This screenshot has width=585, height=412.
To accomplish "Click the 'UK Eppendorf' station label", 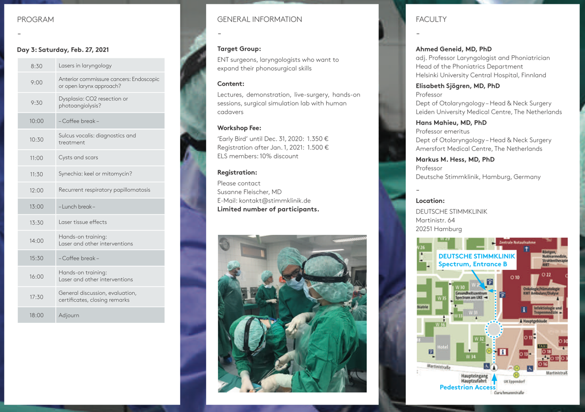I will [514, 382].
